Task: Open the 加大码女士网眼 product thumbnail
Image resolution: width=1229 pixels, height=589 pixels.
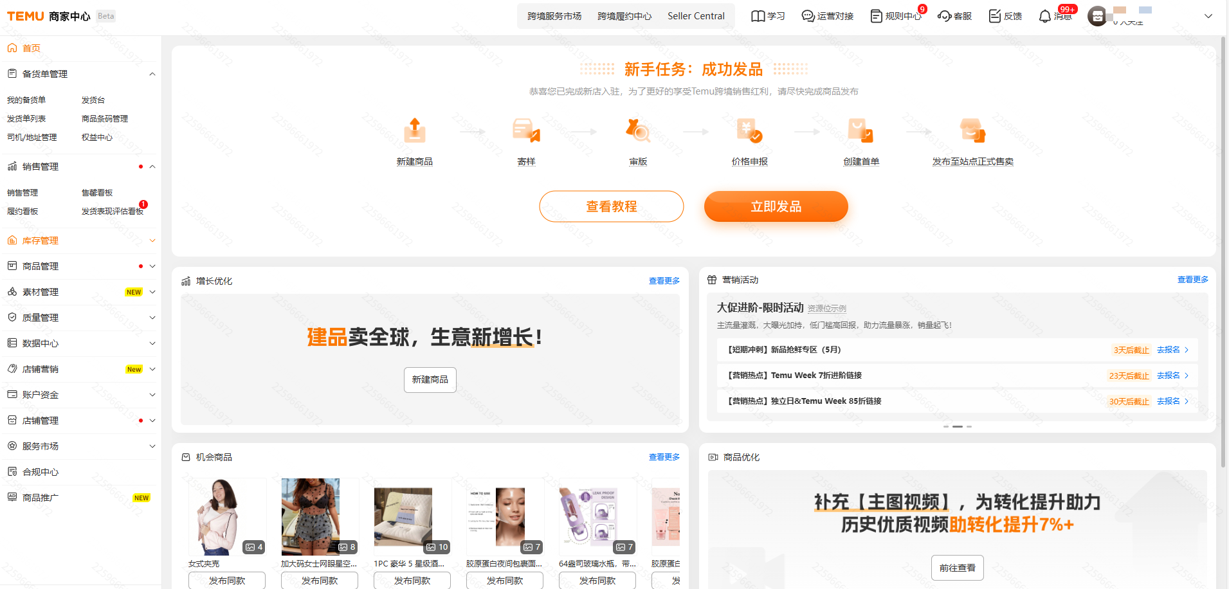Action: tap(320, 517)
